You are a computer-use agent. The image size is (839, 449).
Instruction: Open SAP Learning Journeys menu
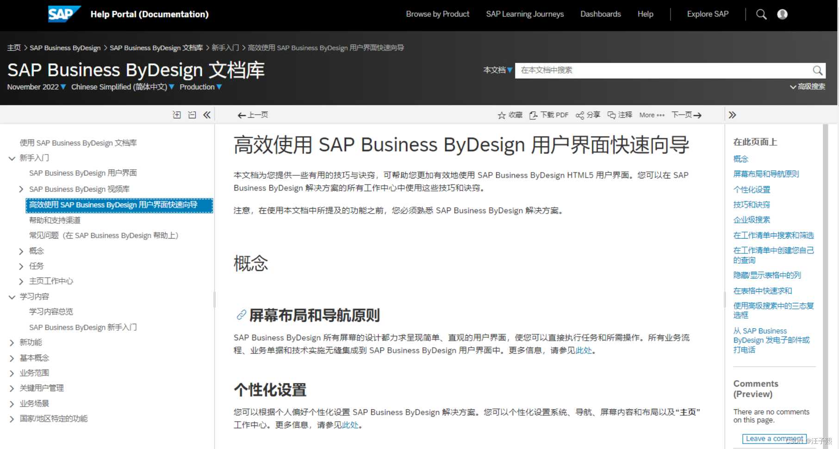[x=525, y=14]
